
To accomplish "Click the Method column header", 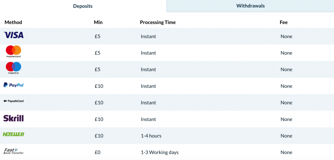I will click(x=13, y=22).
